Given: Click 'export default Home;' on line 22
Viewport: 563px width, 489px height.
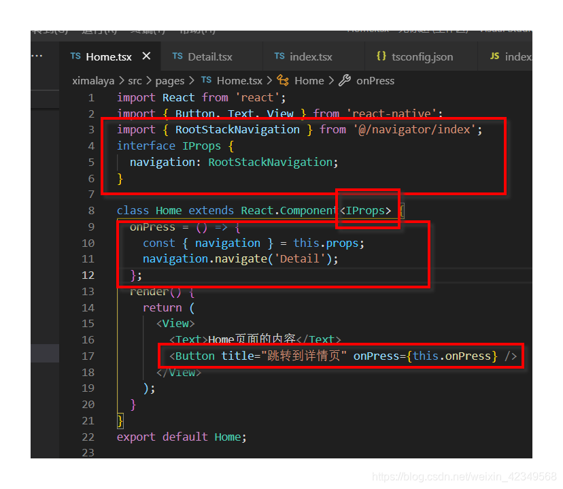Looking at the screenshot, I should coord(182,437).
